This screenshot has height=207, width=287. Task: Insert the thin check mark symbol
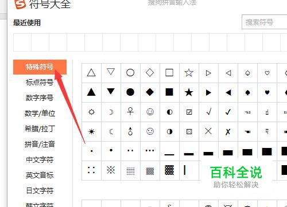click(208, 112)
